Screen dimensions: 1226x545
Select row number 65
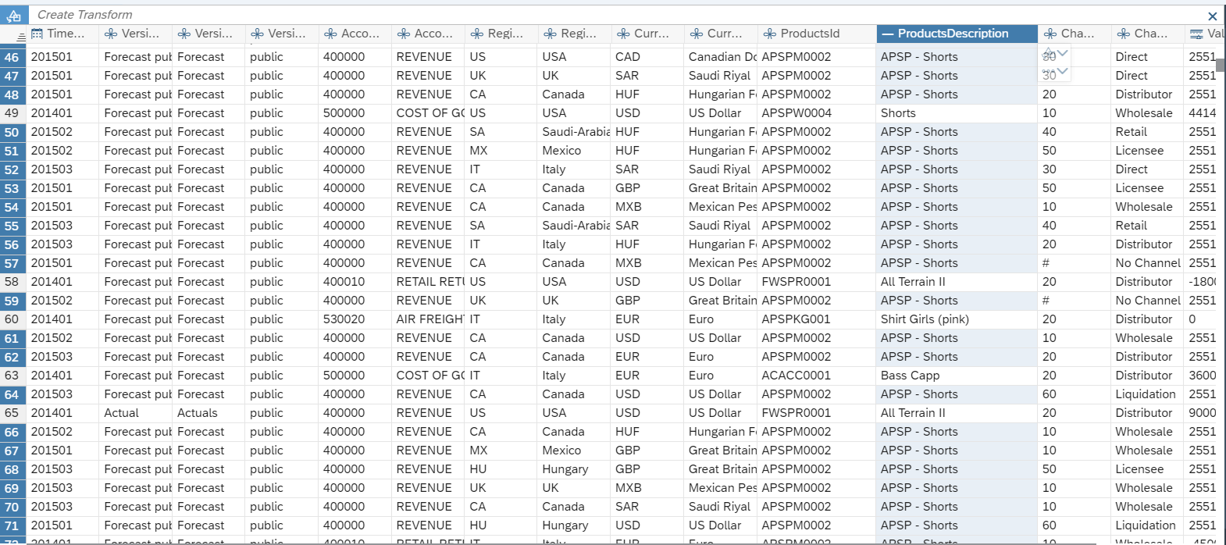(12, 413)
